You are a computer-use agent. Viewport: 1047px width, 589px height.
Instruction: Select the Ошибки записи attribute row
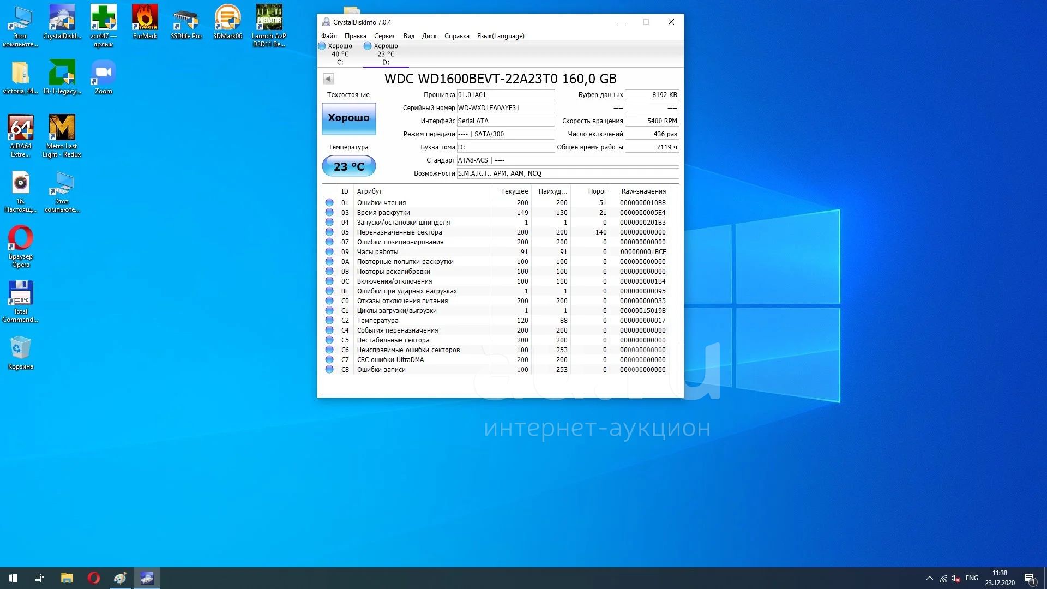[496, 369]
